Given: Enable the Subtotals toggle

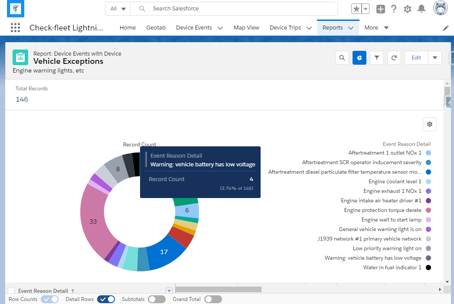Looking at the screenshot, I should pyautogui.click(x=157, y=299).
